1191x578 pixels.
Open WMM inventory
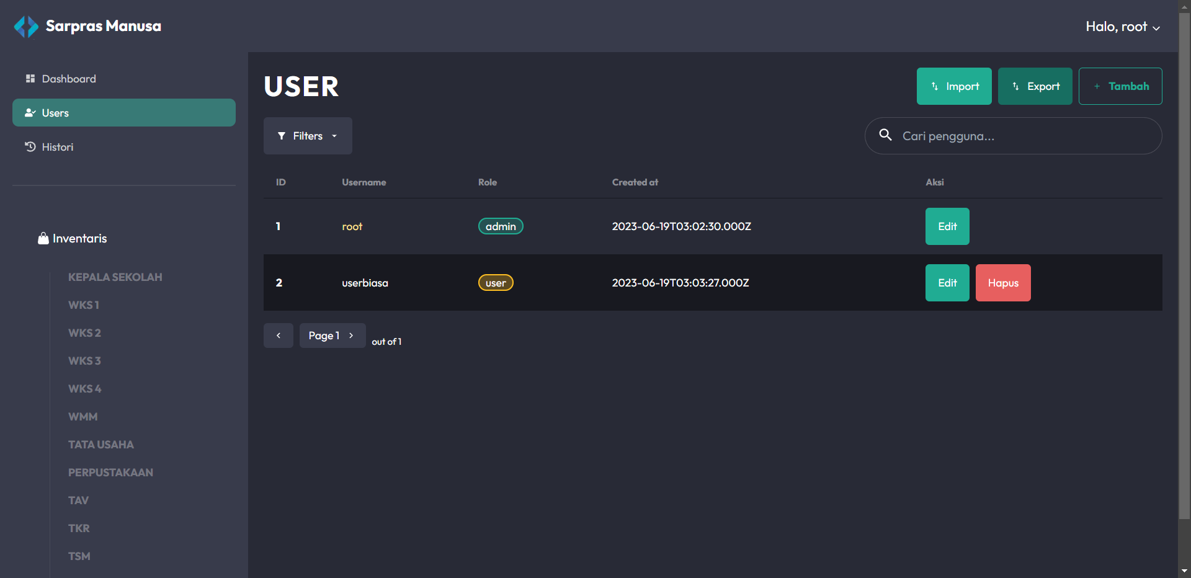83,417
